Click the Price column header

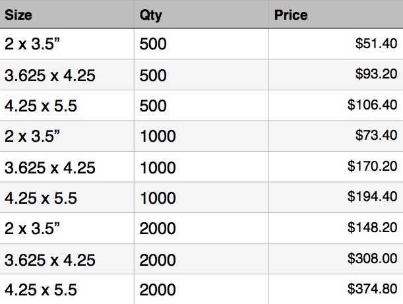(x=291, y=15)
